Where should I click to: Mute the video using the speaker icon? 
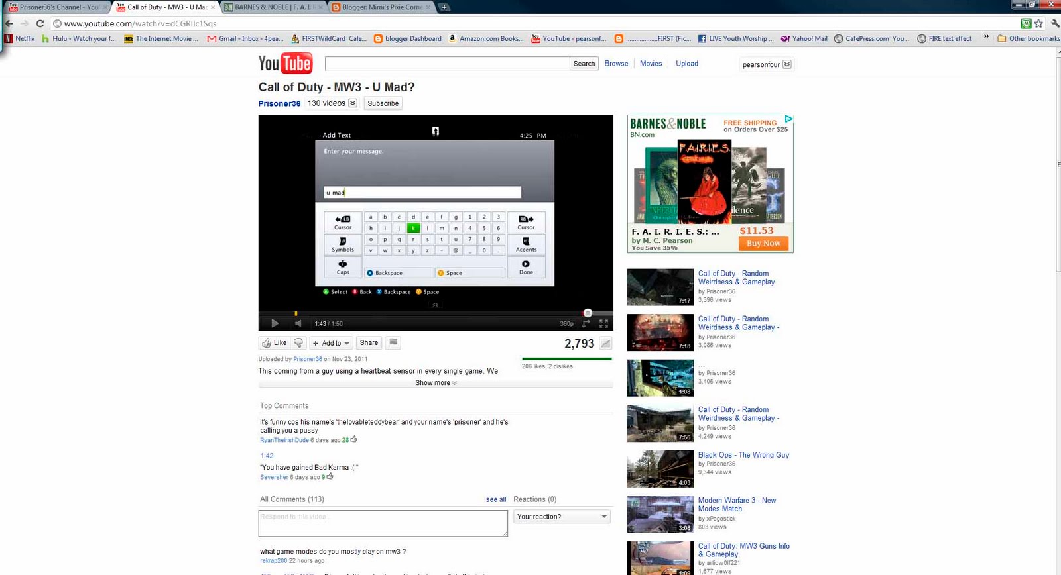coord(298,323)
